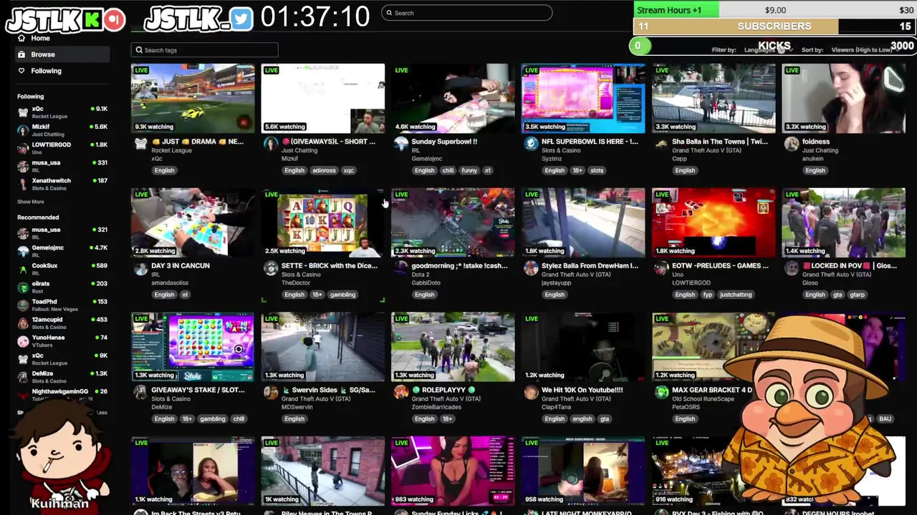
Task: Click LOWTIERGOD's avatar in the Following list
Action: [23, 148]
